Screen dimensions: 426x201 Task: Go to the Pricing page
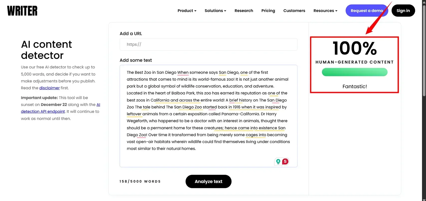click(x=268, y=11)
